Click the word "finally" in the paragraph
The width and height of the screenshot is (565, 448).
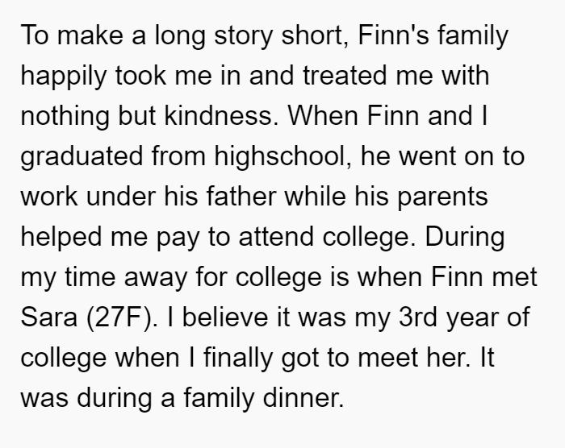coord(237,359)
